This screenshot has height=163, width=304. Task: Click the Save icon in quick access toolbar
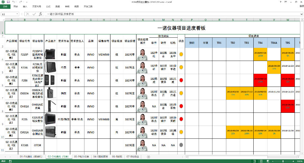(x=8, y=2)
